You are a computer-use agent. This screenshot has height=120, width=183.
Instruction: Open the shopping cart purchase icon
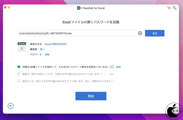point(169,8)
